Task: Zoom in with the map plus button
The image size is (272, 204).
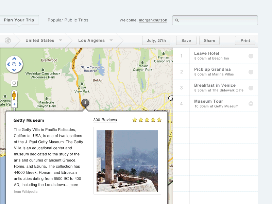Action: (14, 104)
